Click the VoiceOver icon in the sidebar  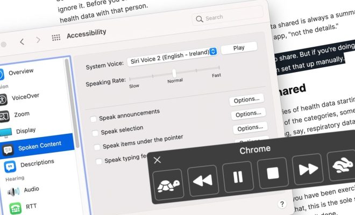pyautogui.click(x=3, y=99)
